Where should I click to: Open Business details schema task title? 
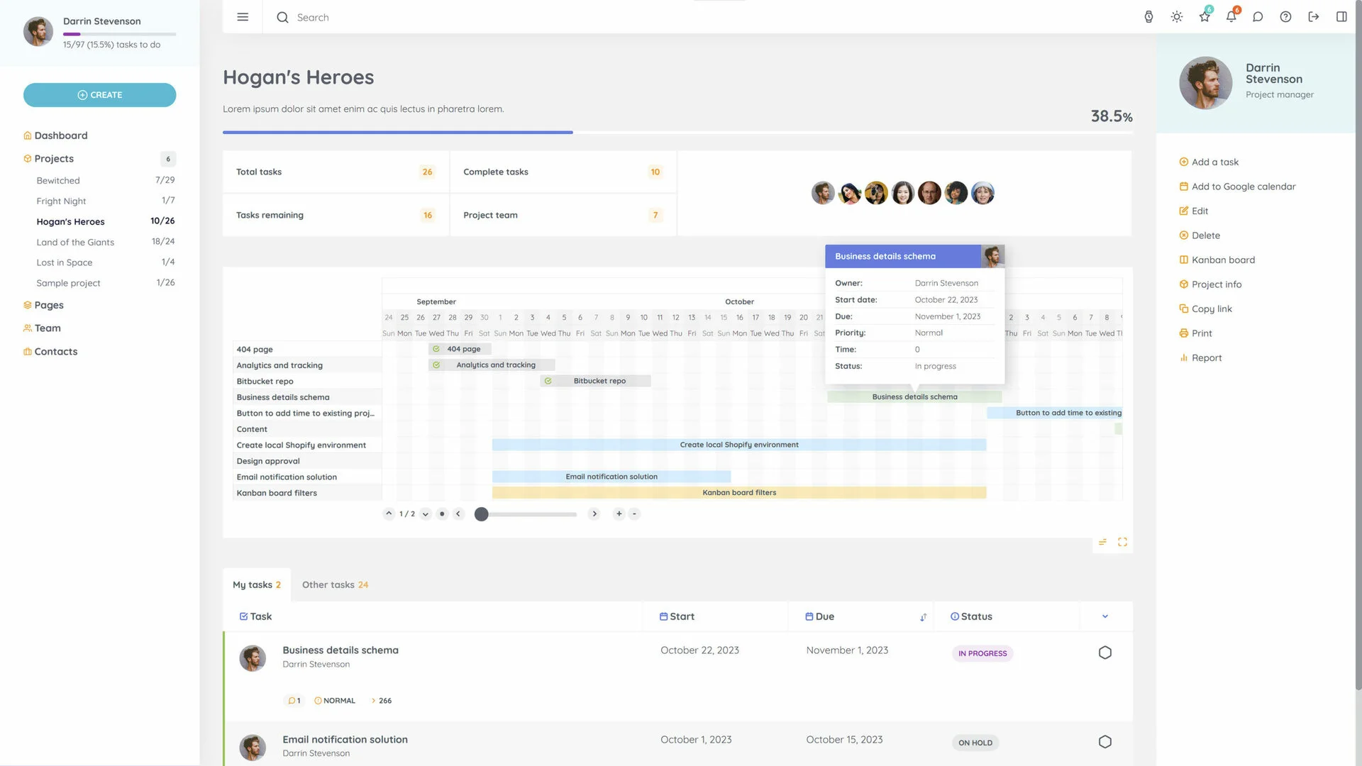click(340, 650)
